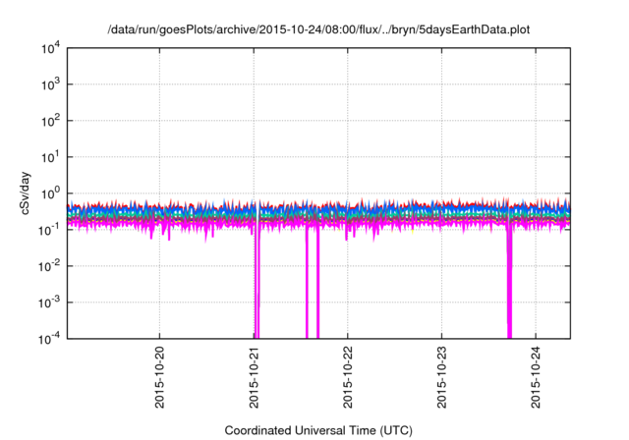629x440 pixels.
Task: Click the 10^2 y-axis tick label
Action: pyautogui.click(x=50, y=121)
